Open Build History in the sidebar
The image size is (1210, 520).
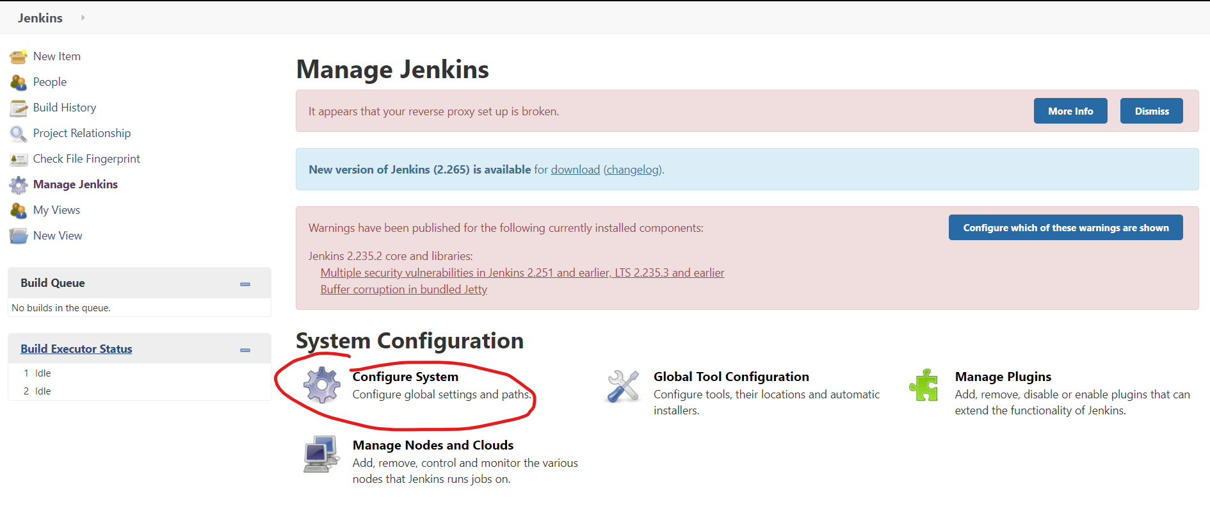[65, 108]
